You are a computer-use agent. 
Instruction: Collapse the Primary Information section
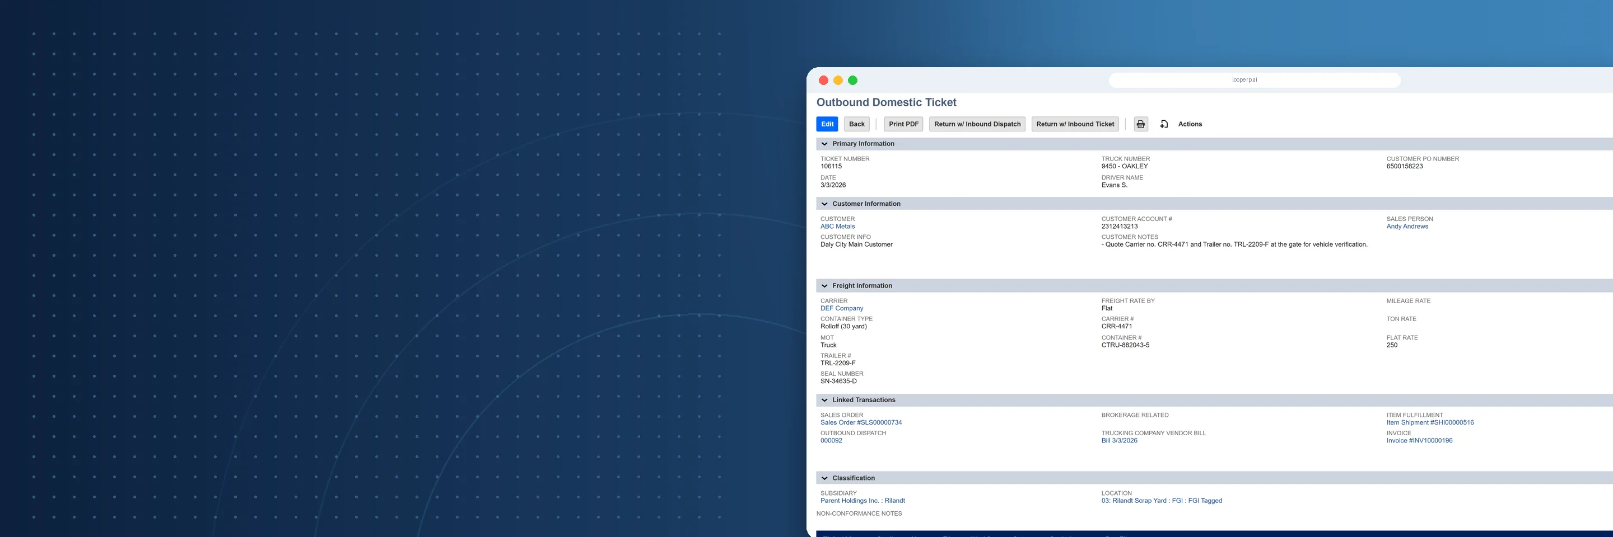(x=824, y=144)
